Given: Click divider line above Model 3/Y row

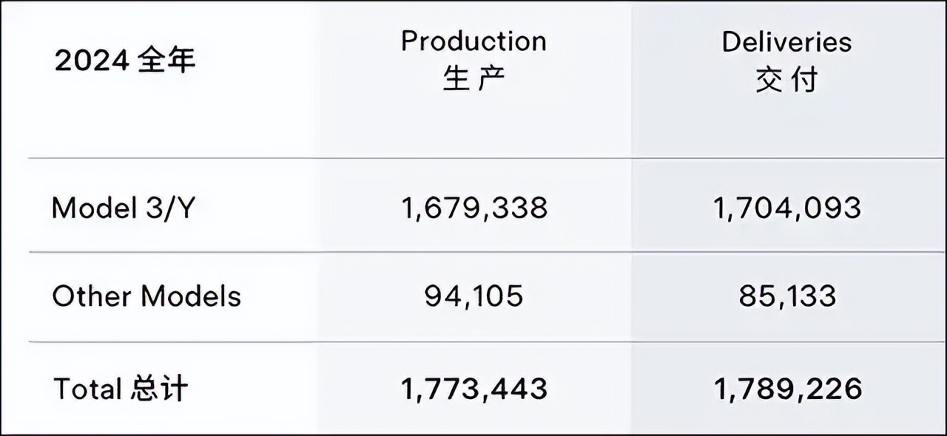Looking at the screenshot, I should click(487, 158).
